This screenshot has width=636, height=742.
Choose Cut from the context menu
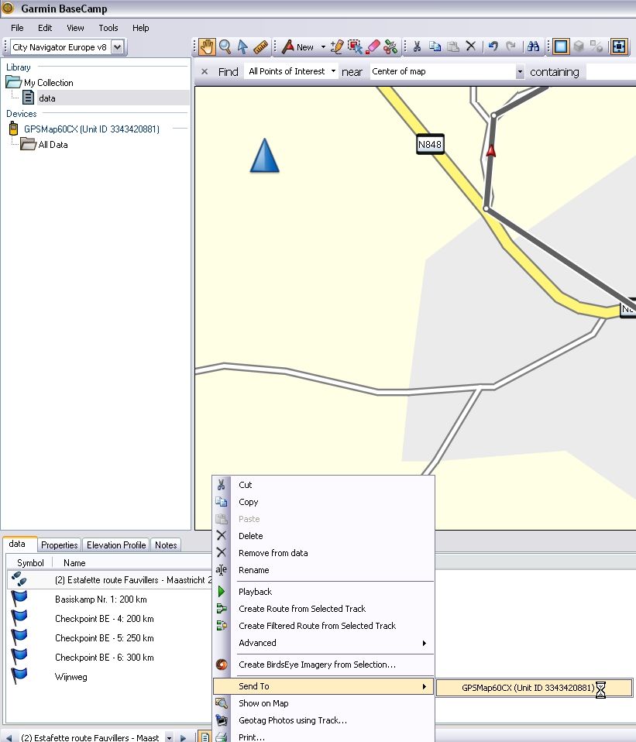coord(323,485)
